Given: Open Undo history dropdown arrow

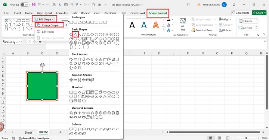Looking at the screenshot, I should pos(43,4).
